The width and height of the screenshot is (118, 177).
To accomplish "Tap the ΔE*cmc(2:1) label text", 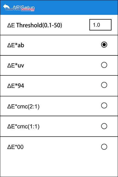I will click(x=23, y=106).
